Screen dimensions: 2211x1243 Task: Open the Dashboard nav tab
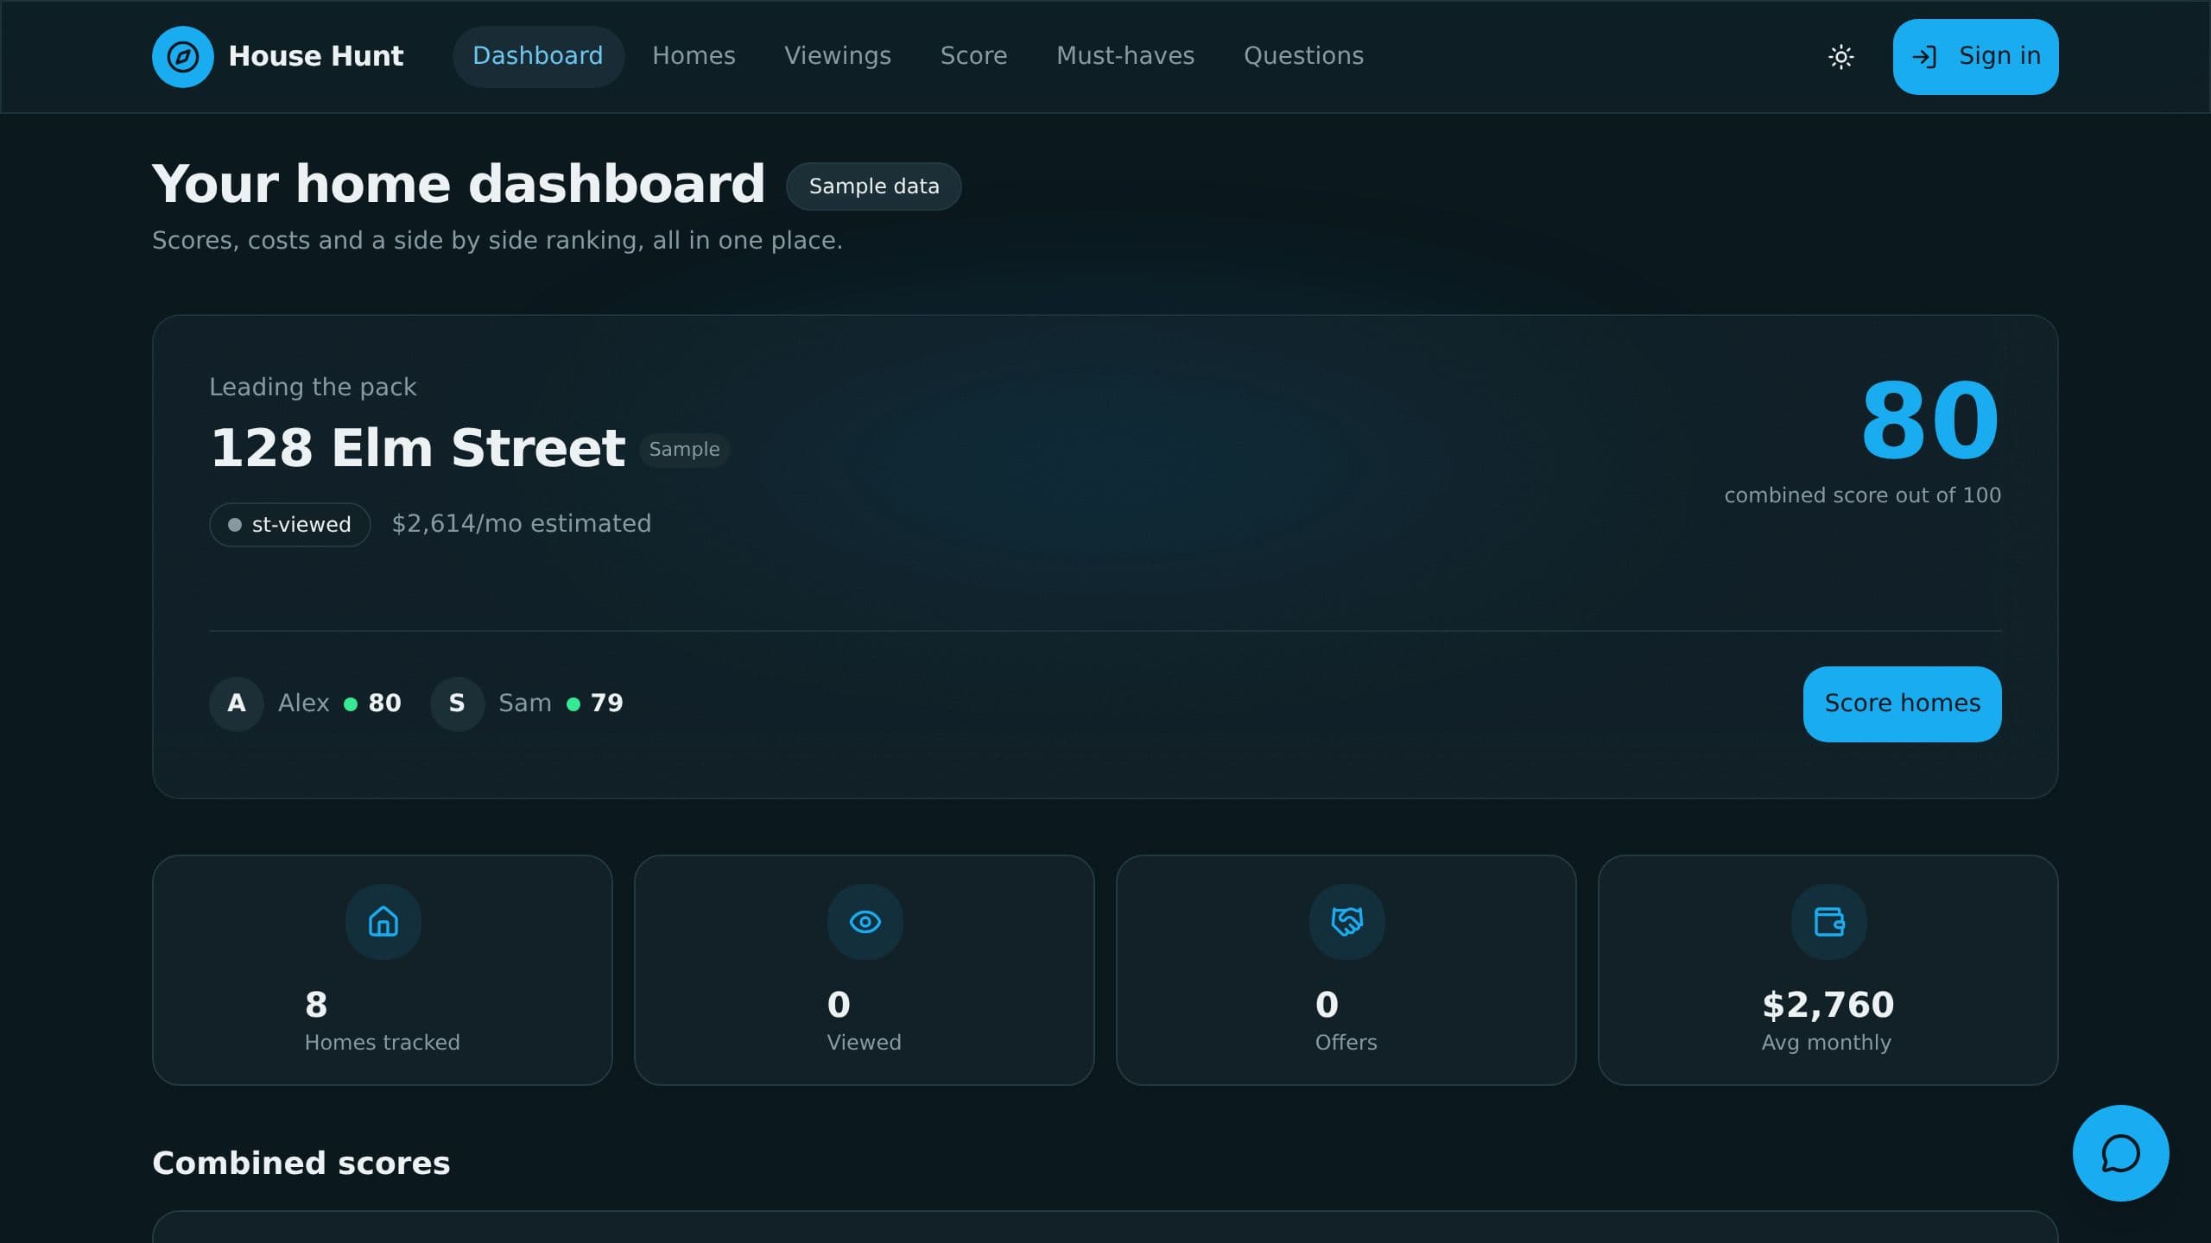pos(538,56)
